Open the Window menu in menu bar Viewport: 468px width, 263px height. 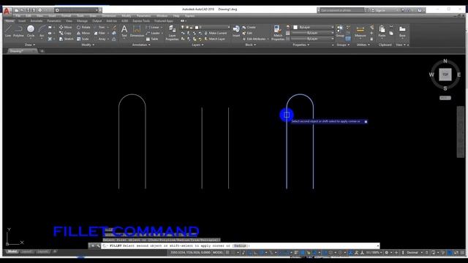[x=162, y=16]
